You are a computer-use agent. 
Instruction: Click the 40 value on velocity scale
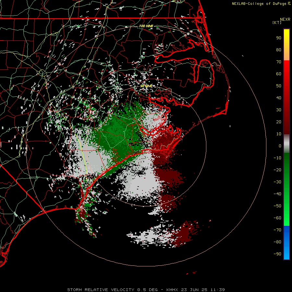point(279,98)
